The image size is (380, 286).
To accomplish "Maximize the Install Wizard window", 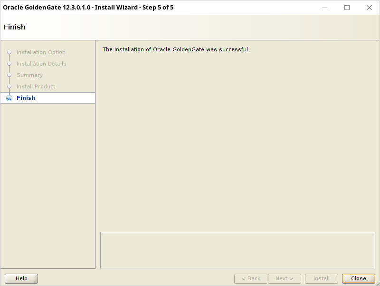I will tap(347, 8).
